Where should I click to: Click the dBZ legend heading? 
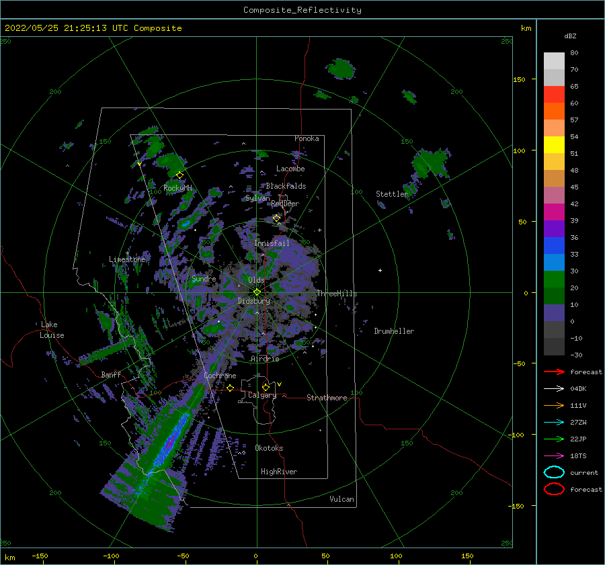pyautogui.click(x=570, y=36)
